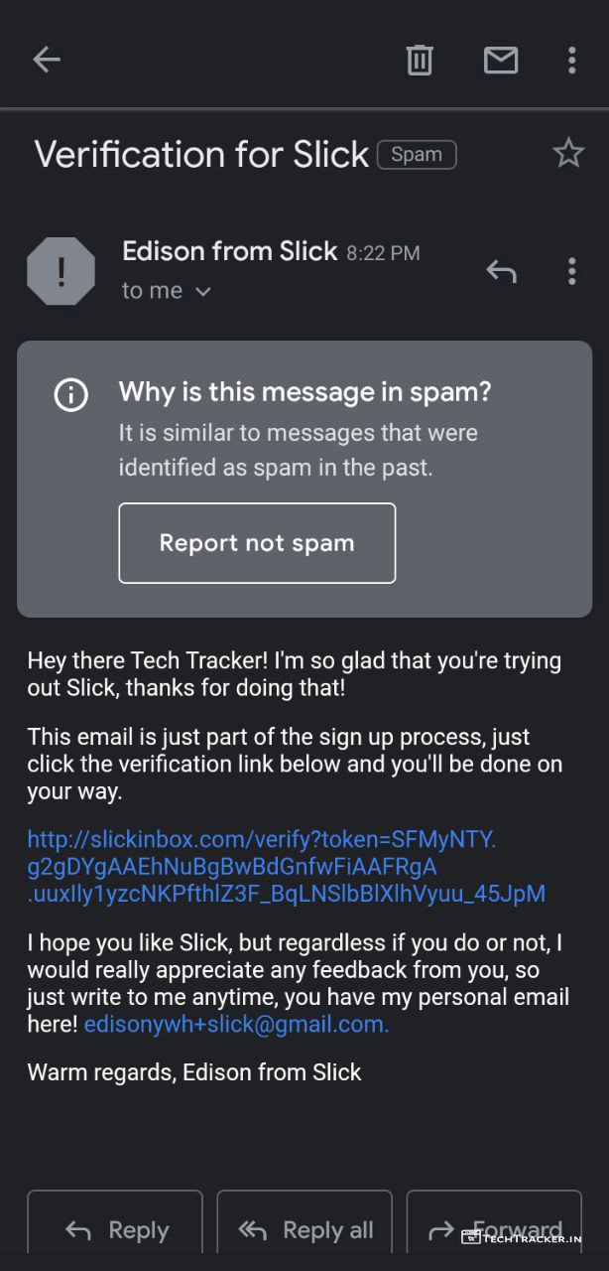
Task: Open message options dots beside reply arrow
Action: (571, 270)
